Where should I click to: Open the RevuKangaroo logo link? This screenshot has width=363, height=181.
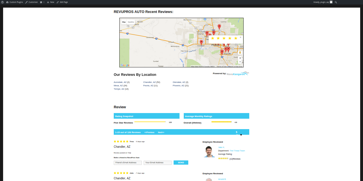238,74
